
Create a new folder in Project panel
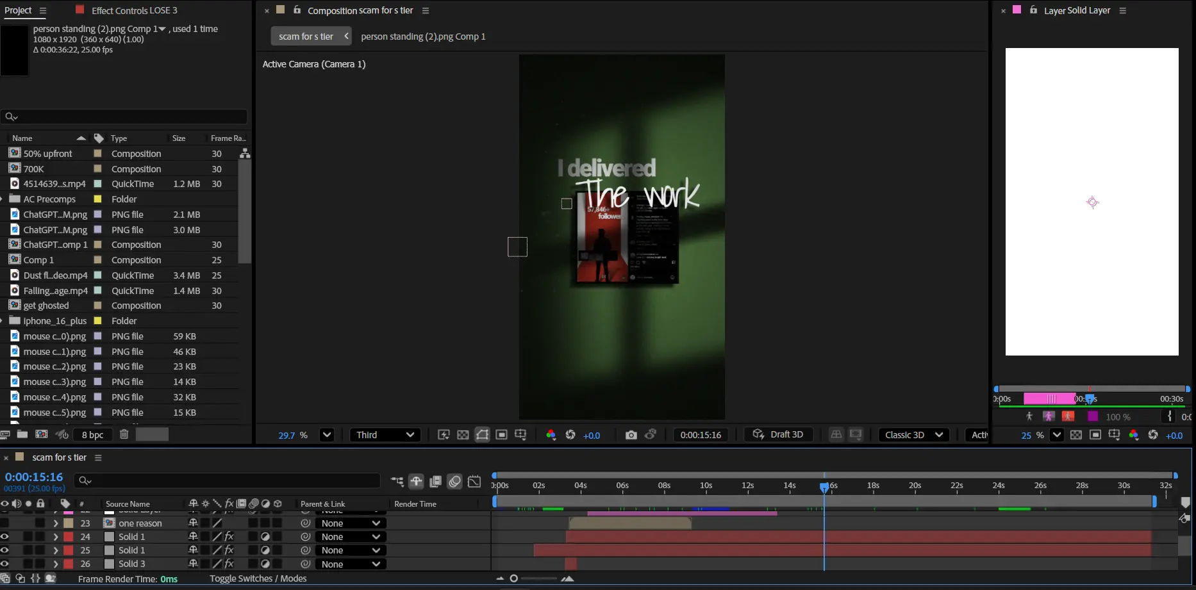[22, 434]
